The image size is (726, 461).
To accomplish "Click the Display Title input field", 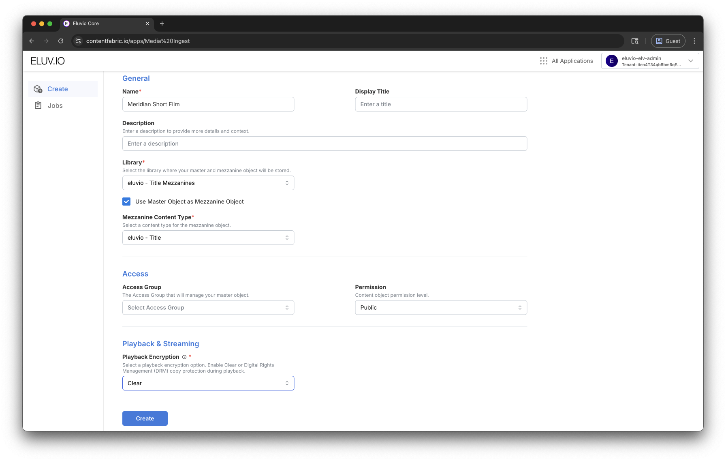I will (x=441, y=104).
